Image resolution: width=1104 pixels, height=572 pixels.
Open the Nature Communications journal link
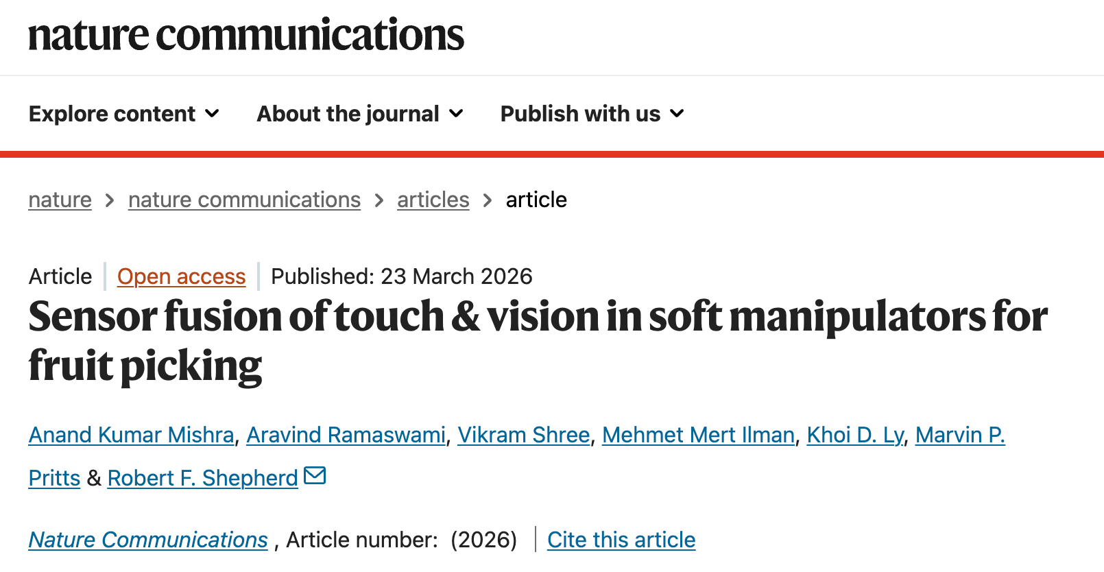pyautogui.click(x=148, y=540)
